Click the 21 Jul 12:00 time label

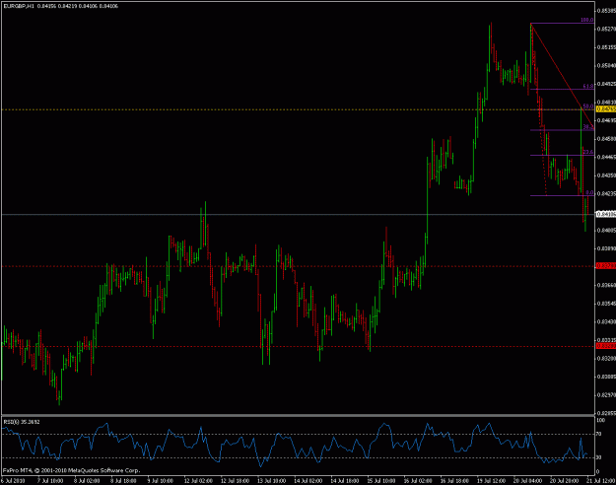[x=601, y=481]
